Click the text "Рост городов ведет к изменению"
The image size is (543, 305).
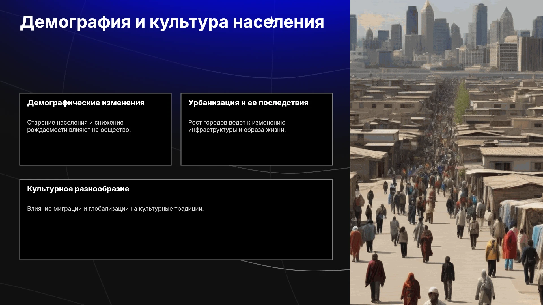pyautogui.click(x=237, y=123)
